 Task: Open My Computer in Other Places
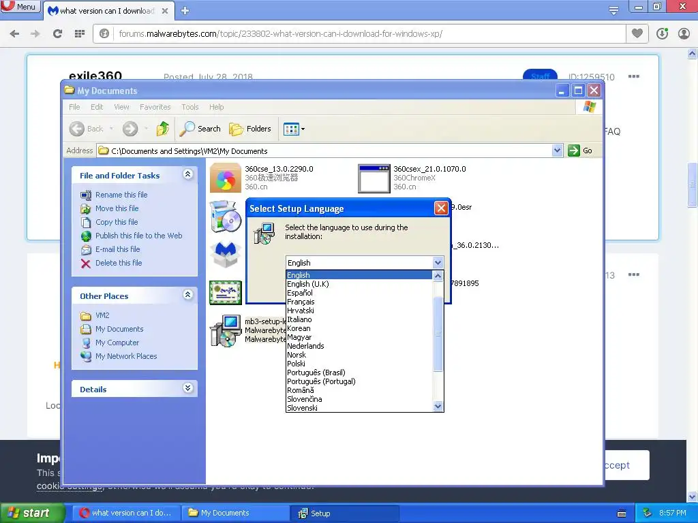tap(117, 343)
